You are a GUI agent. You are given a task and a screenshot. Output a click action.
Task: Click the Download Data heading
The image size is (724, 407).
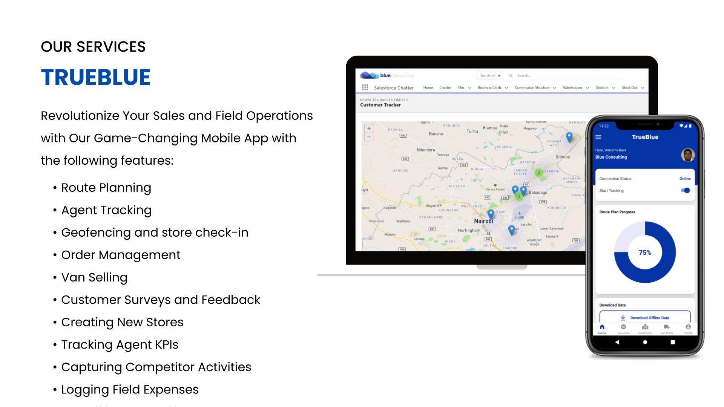pos(612,305)
